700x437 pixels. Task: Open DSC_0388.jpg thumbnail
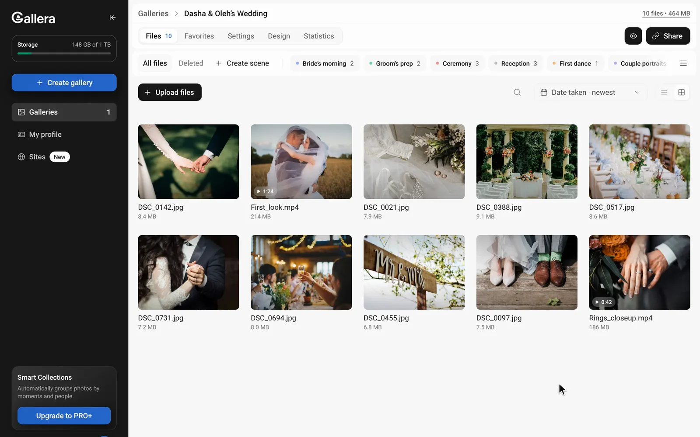tap(527, 162)
